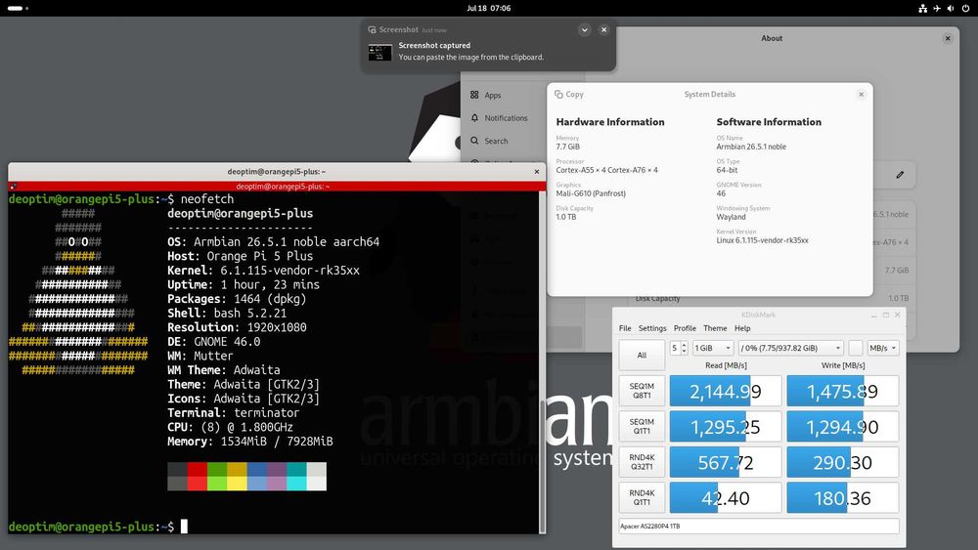978x550 pixels.
Task: Maximize the KDiskMark window
Action: coord(885,316)
